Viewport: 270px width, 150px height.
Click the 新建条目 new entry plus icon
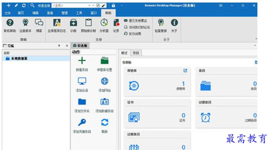click(x=82, y=61)
